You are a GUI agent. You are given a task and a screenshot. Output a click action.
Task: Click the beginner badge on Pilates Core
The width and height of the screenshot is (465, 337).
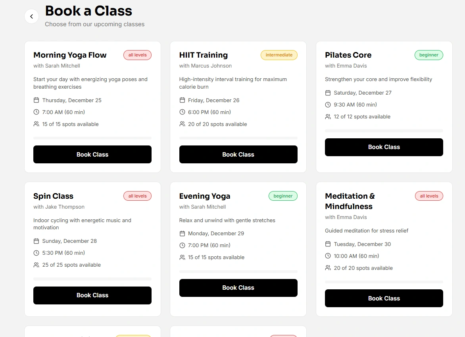[x=428, y=55]
